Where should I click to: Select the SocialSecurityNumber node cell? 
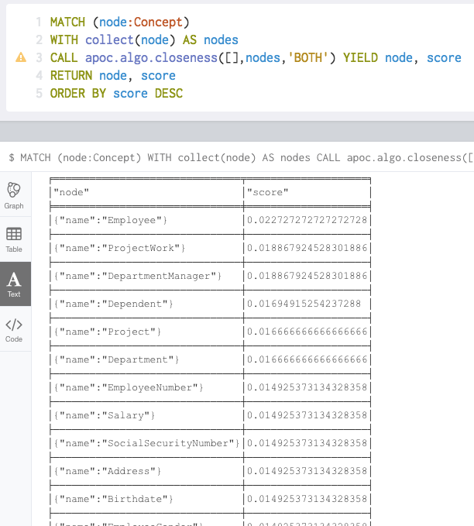click(x=146, y=443)
